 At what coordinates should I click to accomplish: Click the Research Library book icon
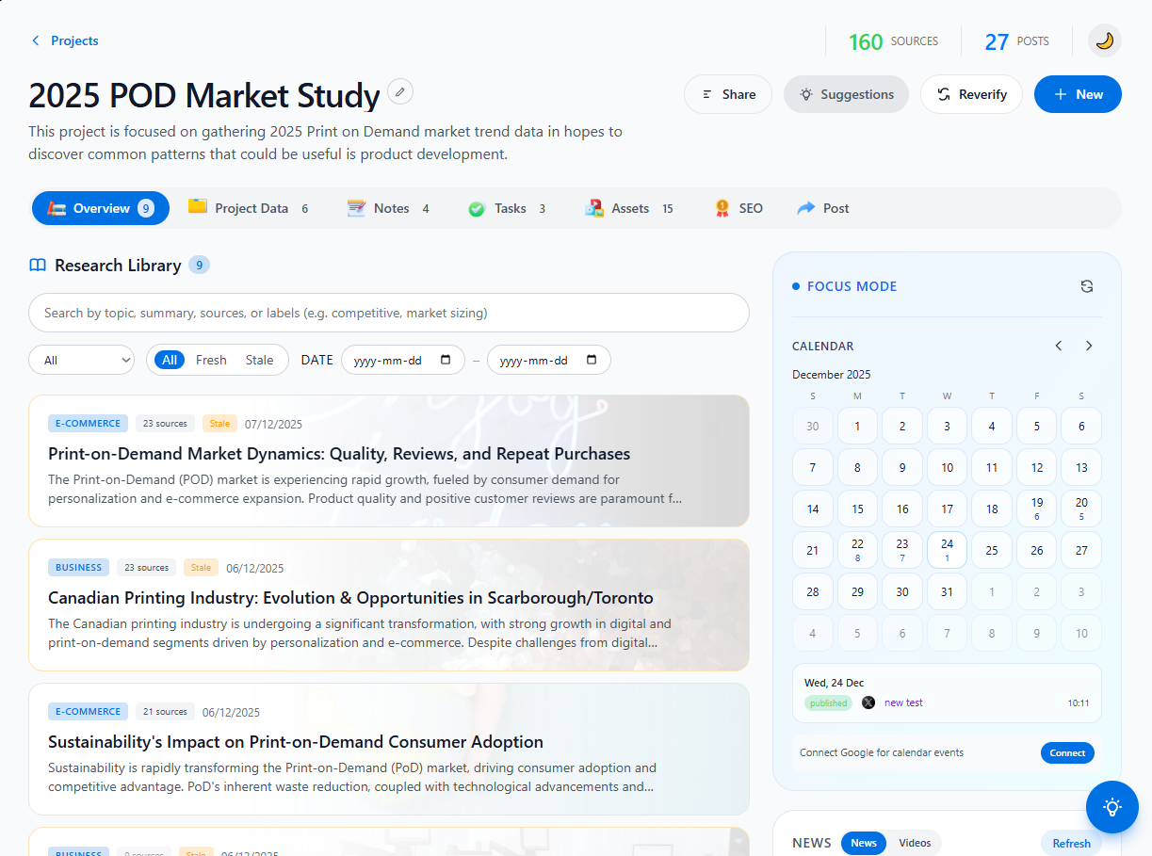(38, 266)
